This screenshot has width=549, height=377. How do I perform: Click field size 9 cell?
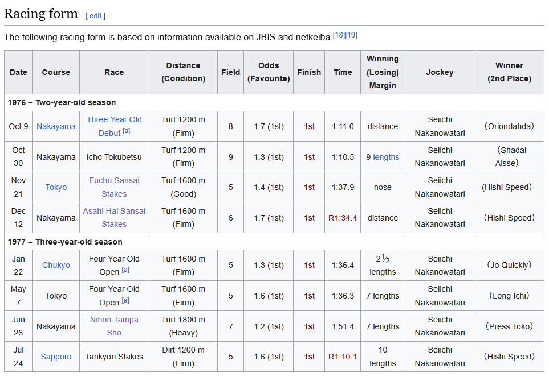(230, 157)
